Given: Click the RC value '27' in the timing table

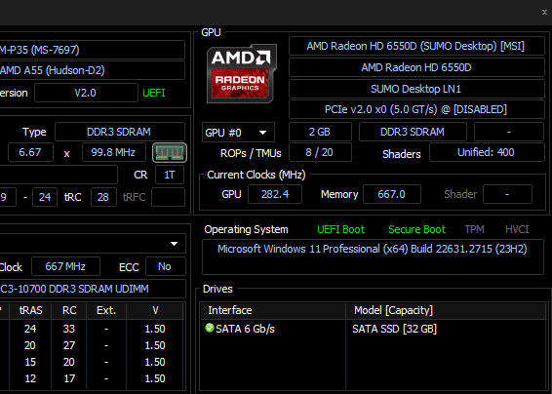Looking at the screenshot, I should click(69, 345).
